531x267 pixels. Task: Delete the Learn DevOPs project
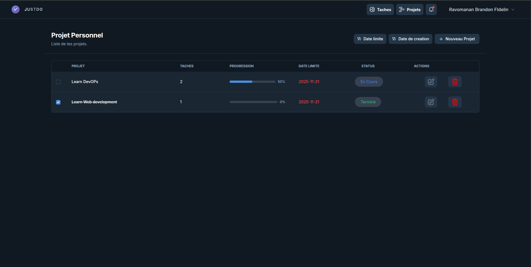point(455,82)
